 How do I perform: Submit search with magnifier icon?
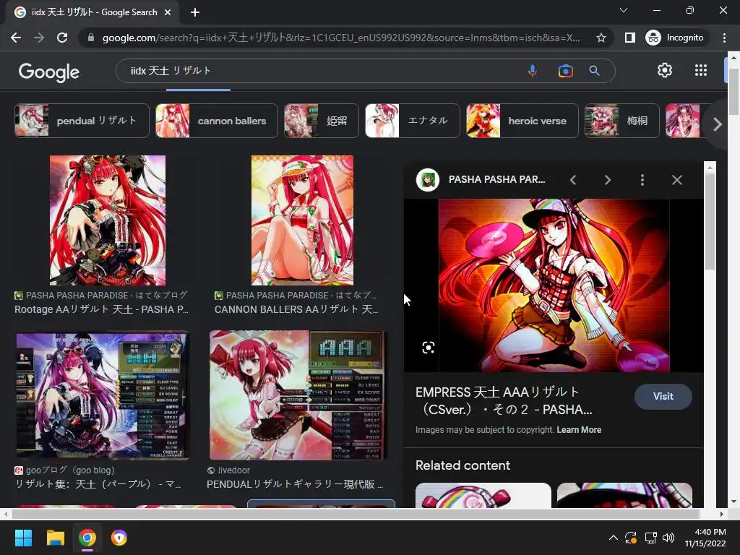(595, 71)
